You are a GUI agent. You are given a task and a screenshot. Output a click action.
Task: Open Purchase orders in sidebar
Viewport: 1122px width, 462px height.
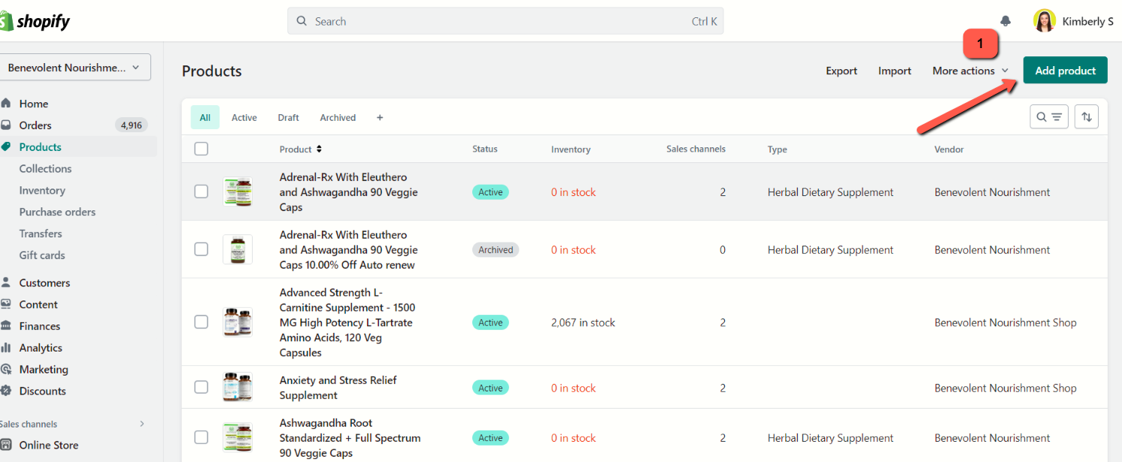click(57, 212)
